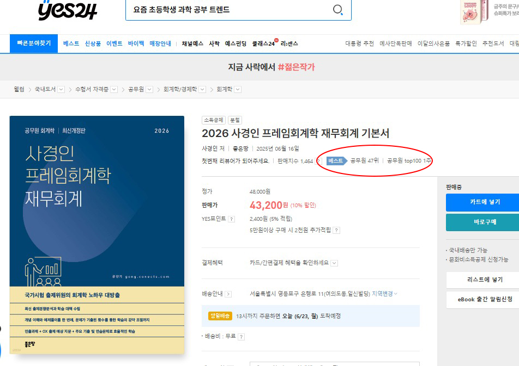
Task: Open the 신상품 menu
Action: (x=93, y=44)
